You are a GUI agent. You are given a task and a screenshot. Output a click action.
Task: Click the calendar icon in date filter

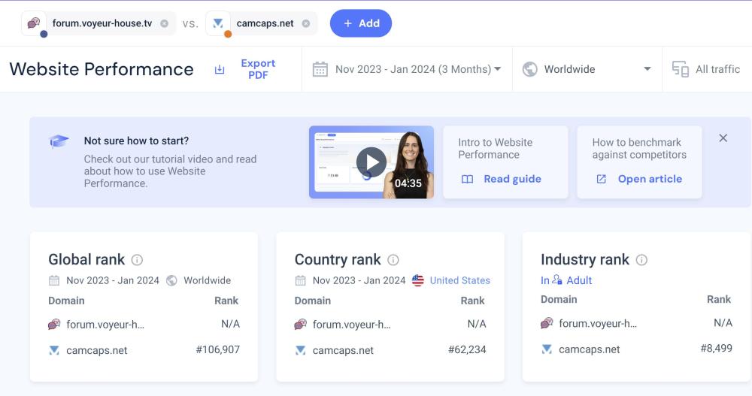click(x=320, y=69)
